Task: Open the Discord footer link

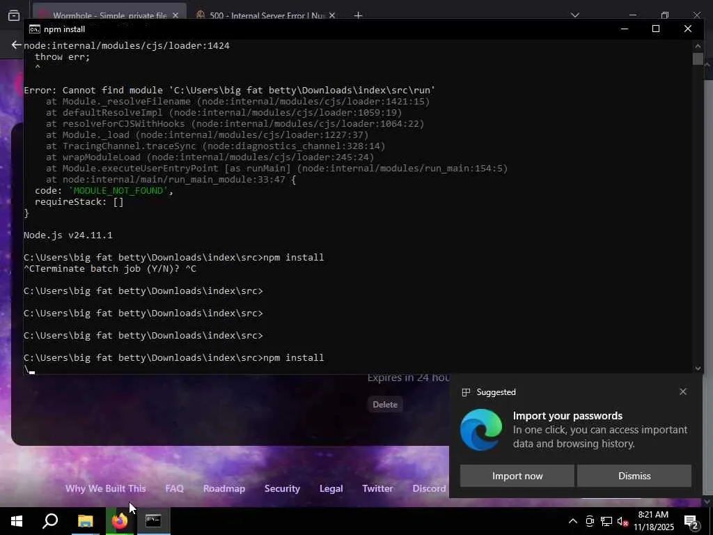Action: 429,488
